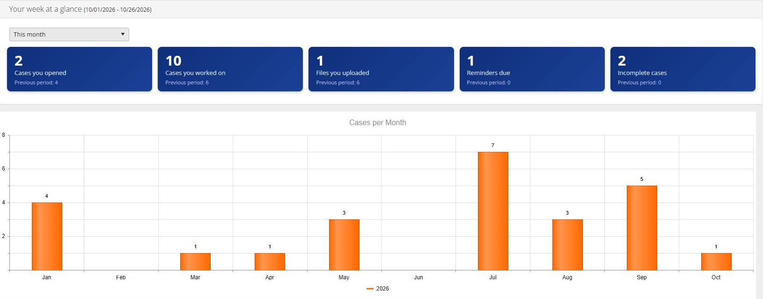The image size is (763, 299).
Task: Click the "Jan" axis label
Action: coord(47,277)
